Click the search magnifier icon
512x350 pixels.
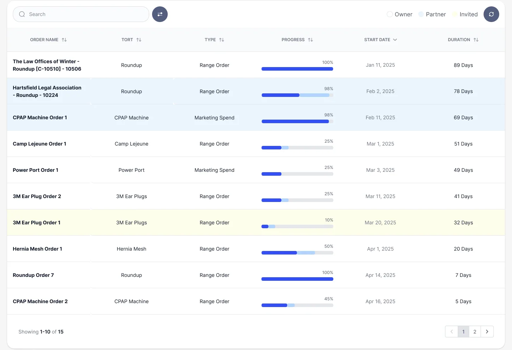coord(22,14)
